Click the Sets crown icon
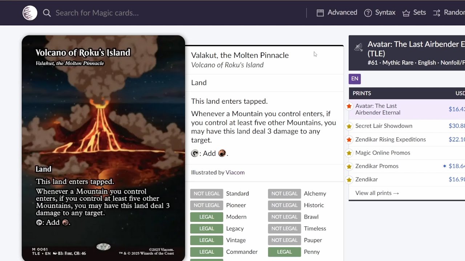The image size is (465, 261). click(406, 13)
